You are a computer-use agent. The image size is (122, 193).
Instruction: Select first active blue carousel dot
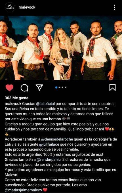click(x=56, y=87)
